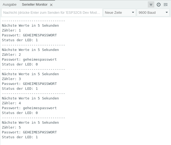The height and width of the screenshot is (145, 171).
Task: Open the 9600 Baud rate dropdown
Action: (x=153, y=13)
